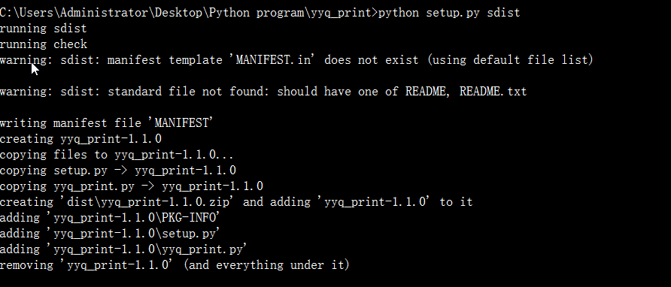Click the 'adding yyq_print-1.1.0\yyq_print.py' line

pos(123,249)
